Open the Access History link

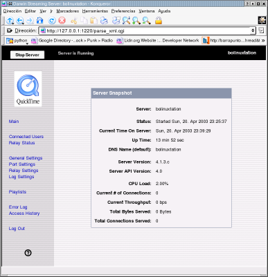point(24,213)
